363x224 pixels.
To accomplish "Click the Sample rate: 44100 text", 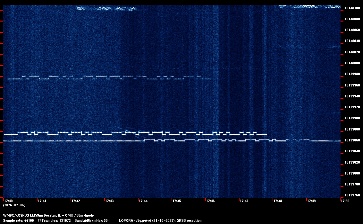I will (18, 220).
